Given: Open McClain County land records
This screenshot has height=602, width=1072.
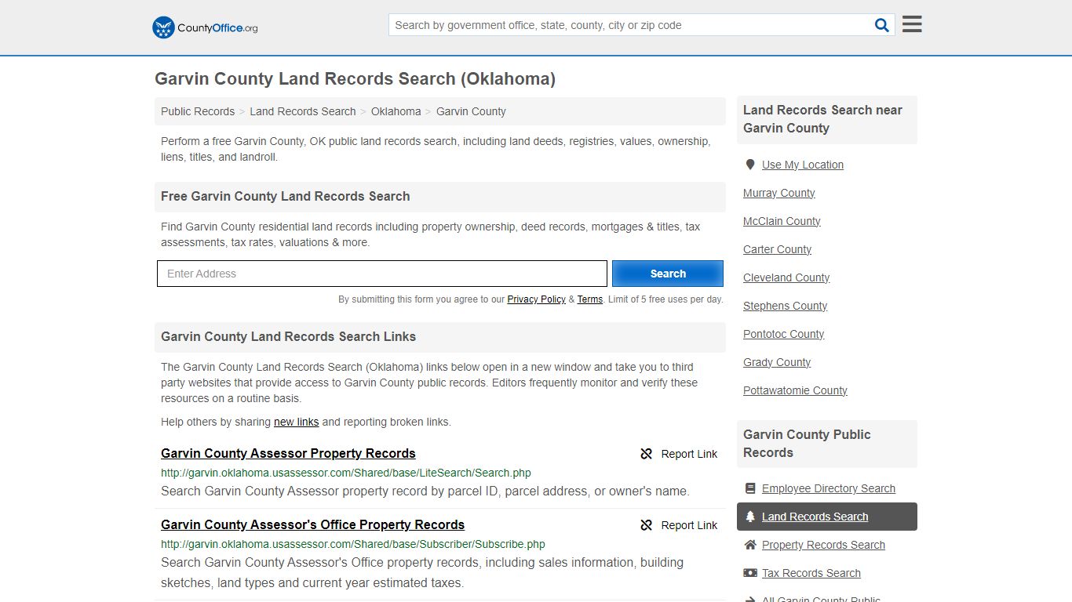Looking at the screenshot, I should 782,221.
